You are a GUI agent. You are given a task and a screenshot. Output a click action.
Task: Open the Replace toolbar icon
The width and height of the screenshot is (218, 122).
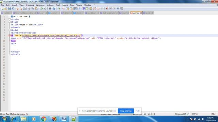pos(54,8)
